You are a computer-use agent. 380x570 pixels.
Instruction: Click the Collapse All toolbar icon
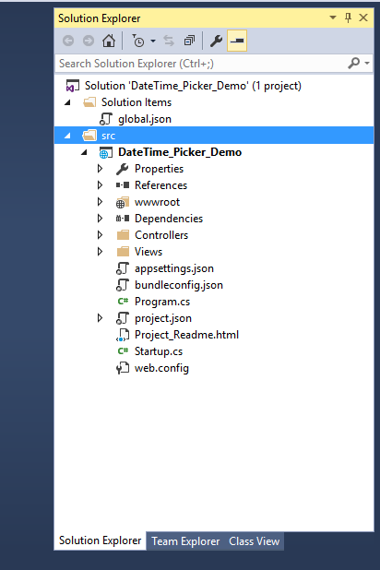point(189,41)
